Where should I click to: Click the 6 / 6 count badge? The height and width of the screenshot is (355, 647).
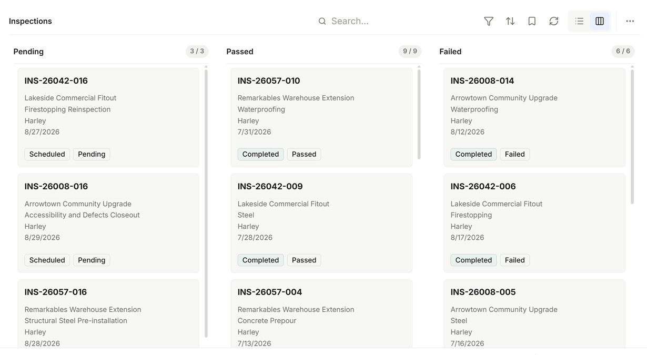click(x=623, y=51)
